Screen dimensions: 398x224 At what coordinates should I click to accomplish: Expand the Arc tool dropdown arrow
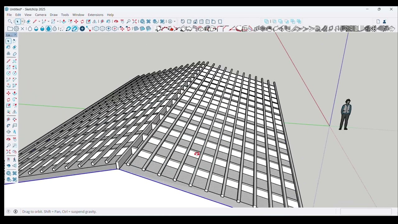click(49, 21)
